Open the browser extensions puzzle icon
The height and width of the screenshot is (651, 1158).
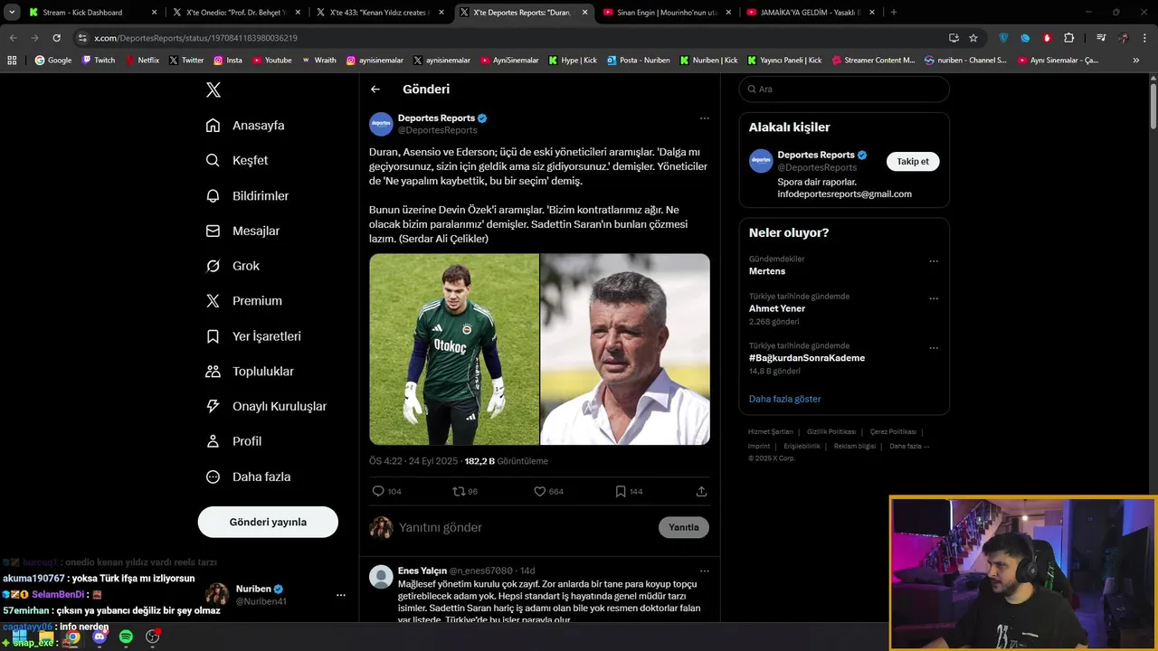pyautogui.click(x=1069, y=38)
